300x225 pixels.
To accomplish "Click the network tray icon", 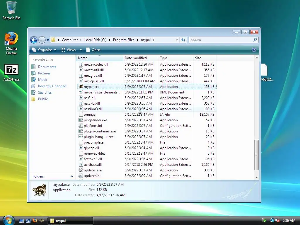I will pyautogui.click(x=272, y=220).
